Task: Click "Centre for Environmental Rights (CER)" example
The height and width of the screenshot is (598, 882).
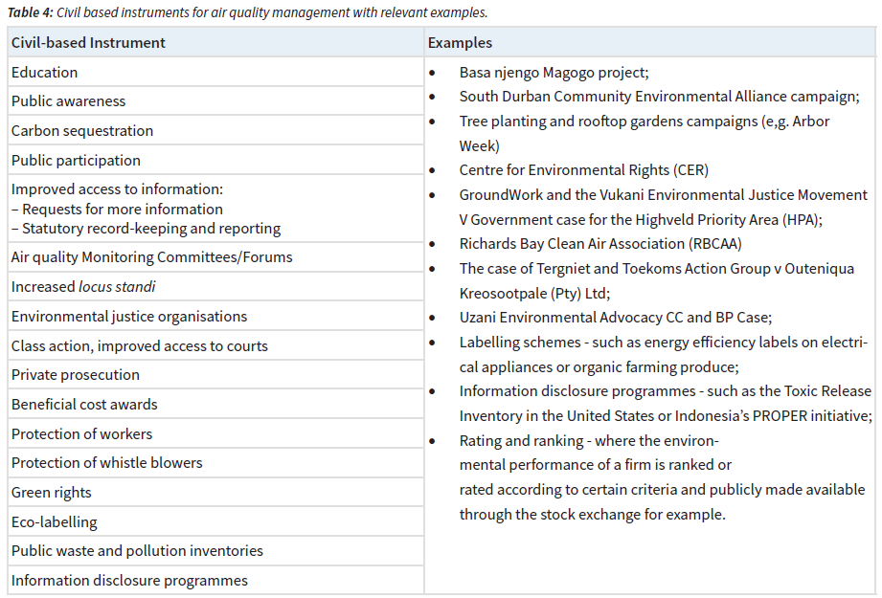Action: [583, 170]
